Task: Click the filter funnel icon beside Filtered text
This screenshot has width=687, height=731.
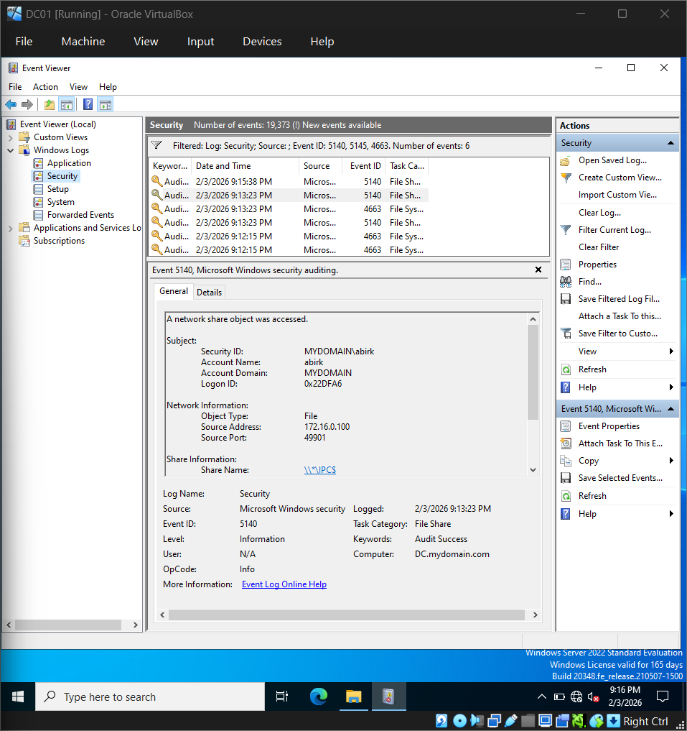Action: [x=156, y=145]
